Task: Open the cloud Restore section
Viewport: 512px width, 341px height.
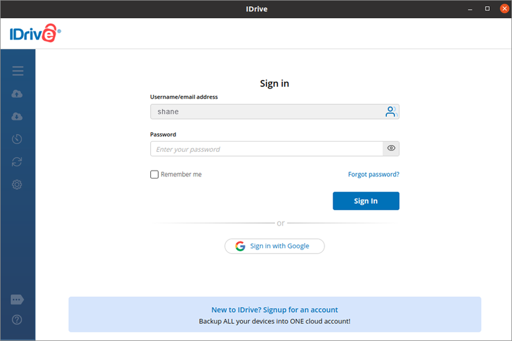Action: pos(17,117)
